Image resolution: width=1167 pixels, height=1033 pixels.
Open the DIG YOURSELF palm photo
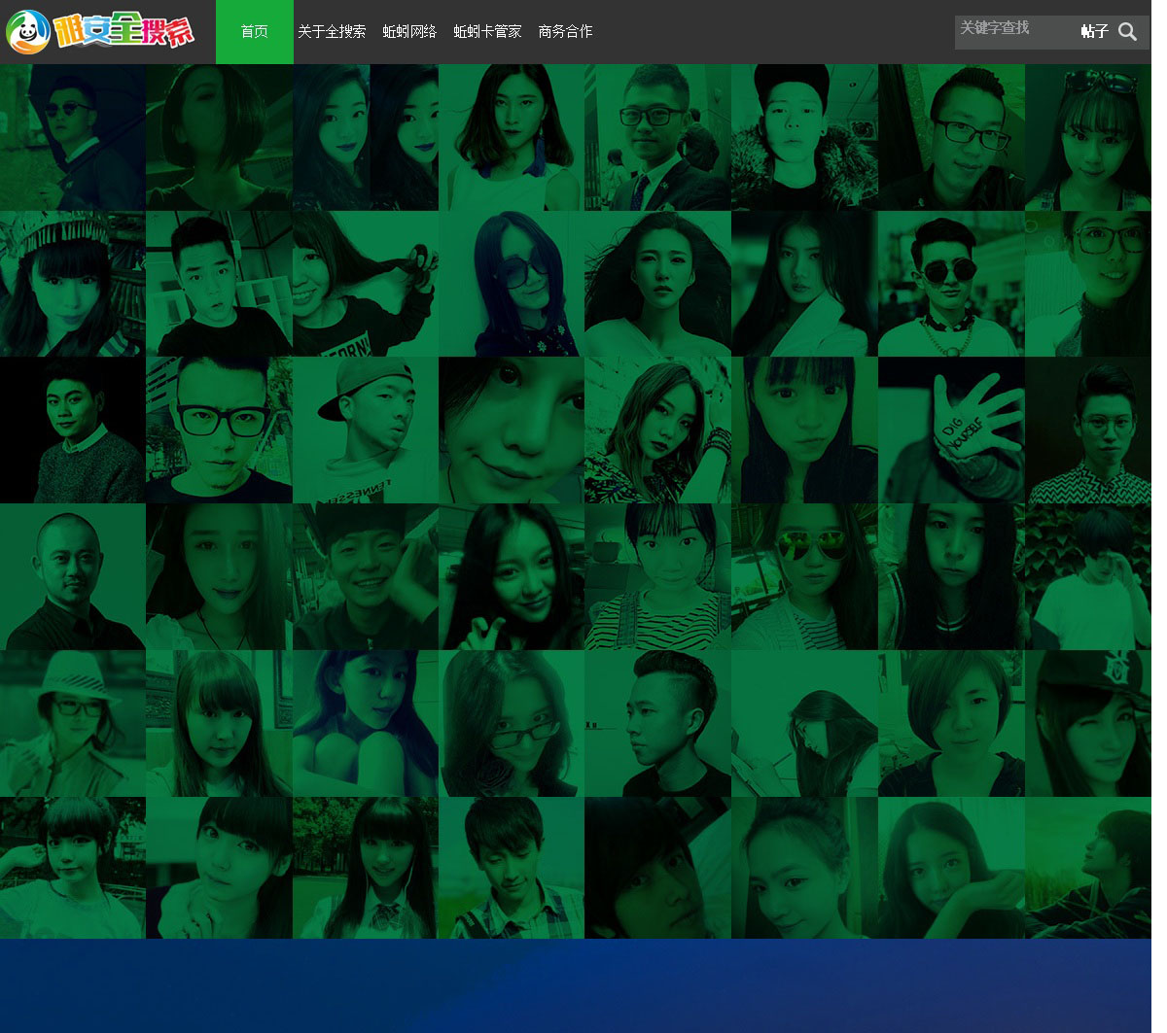[951, 430]
